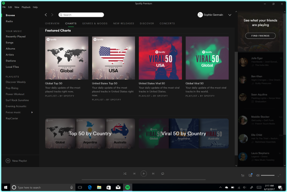
Task: Open the Edit menu
Action: 10,7
